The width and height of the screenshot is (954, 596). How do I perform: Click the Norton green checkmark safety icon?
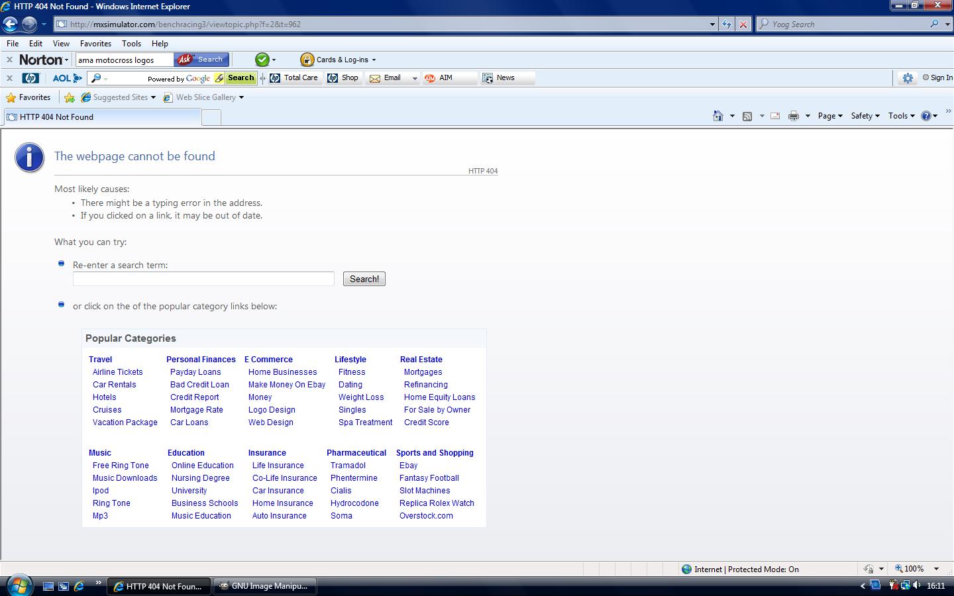click(262, 60)
